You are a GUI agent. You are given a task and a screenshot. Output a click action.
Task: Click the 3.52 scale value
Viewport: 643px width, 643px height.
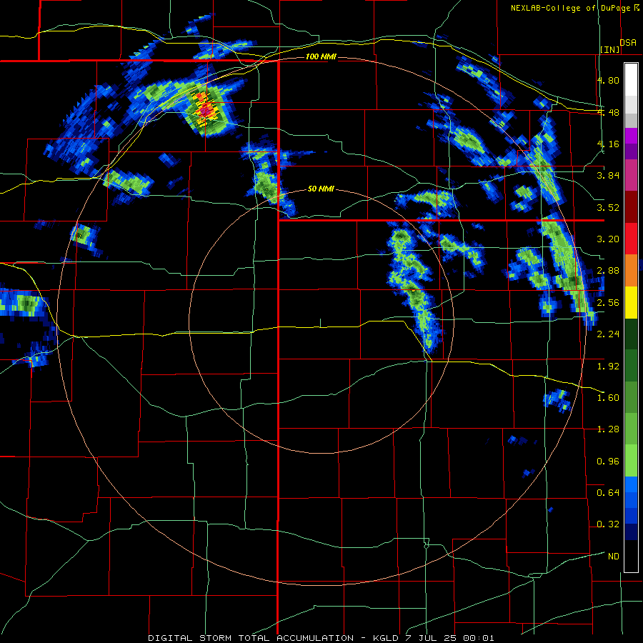(x=608, y=207)
